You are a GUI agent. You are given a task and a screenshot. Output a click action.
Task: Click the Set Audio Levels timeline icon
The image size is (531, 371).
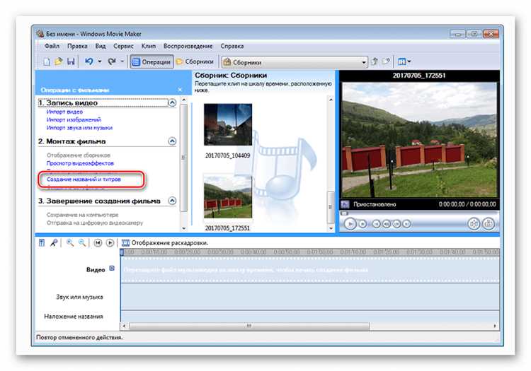(42, 243)
